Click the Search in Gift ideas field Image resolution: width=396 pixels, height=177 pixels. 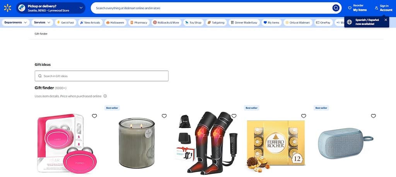point(102,76)
